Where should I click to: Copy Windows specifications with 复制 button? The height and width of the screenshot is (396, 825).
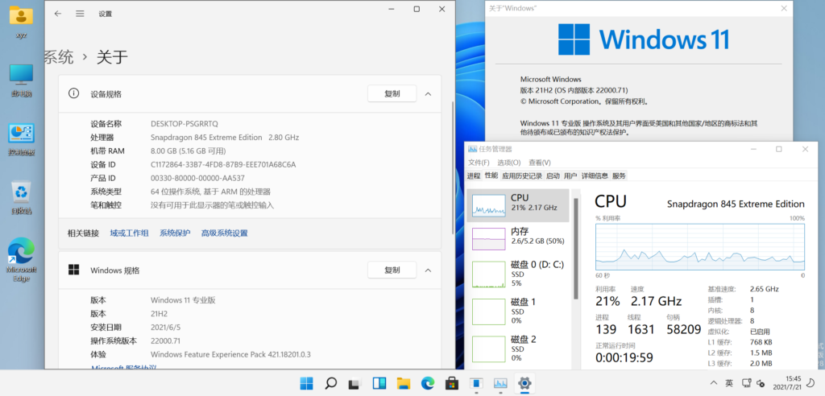(392, 270)
